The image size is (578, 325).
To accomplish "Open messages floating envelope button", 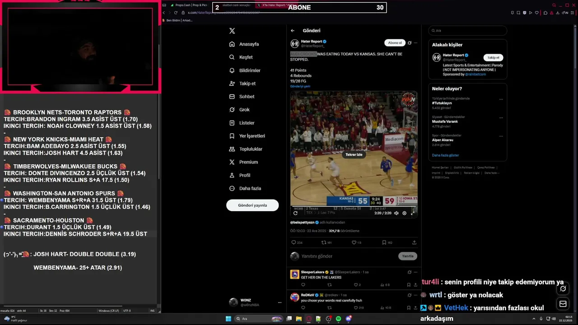I will (x=563, y=304).
